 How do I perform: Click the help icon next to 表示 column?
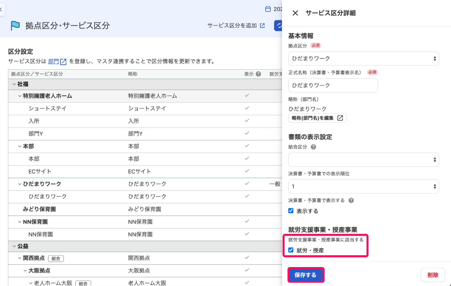pos(258,74)
